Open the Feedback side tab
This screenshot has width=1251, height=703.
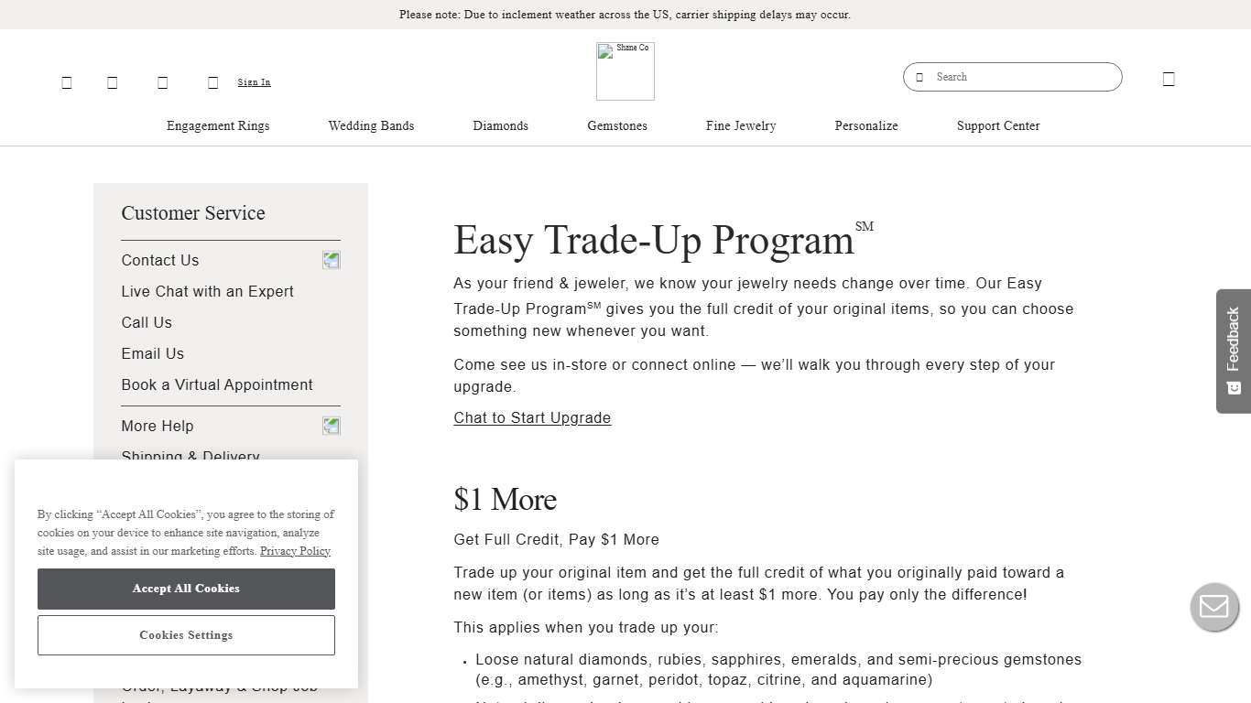pyautogui.click(x=1233, y=351)
